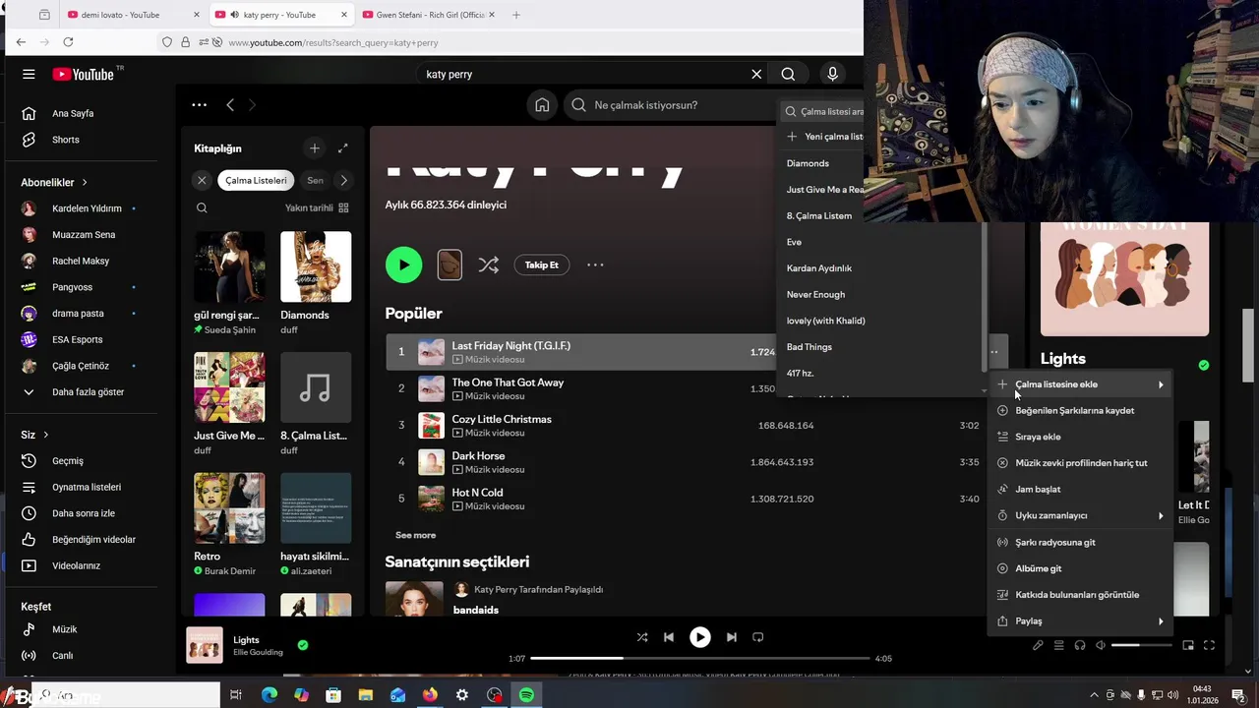Choose Jam başlat menu entry
The height and width of the screenshot is (708, 1259).
click(x=1081, y=489)
